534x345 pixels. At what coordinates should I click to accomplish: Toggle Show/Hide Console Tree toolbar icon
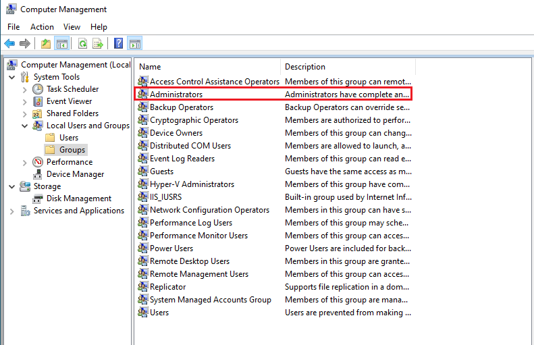[62, 44]
